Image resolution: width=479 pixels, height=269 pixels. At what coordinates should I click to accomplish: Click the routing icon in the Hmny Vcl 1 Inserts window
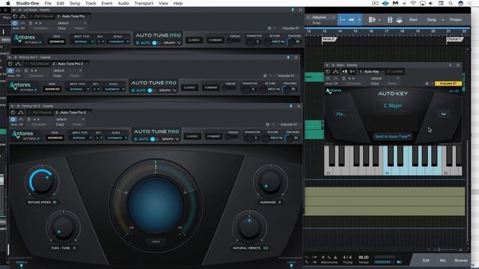(18, 64)
